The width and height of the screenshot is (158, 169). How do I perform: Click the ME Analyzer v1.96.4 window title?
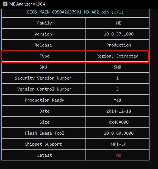(27, 4)
